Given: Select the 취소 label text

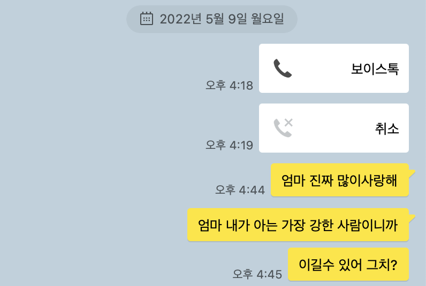Looking at the screenshot, I should pos(387,129).
